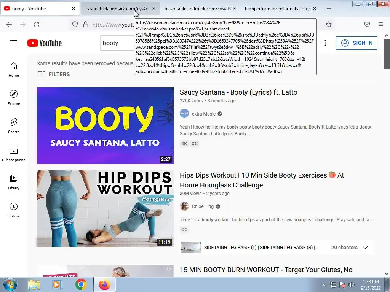Open YouTube hamburger guide menu
The width and height of the screenshot is (390, 292).
tap(14, 43)
